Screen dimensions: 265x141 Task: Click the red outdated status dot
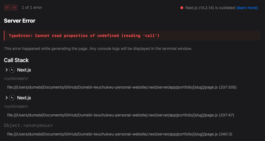coord(182,8)
